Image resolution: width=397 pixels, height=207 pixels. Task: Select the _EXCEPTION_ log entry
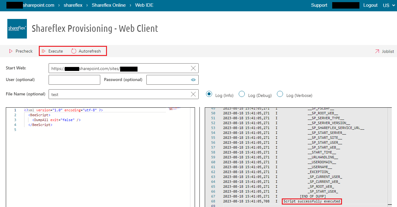coord(319,172)
